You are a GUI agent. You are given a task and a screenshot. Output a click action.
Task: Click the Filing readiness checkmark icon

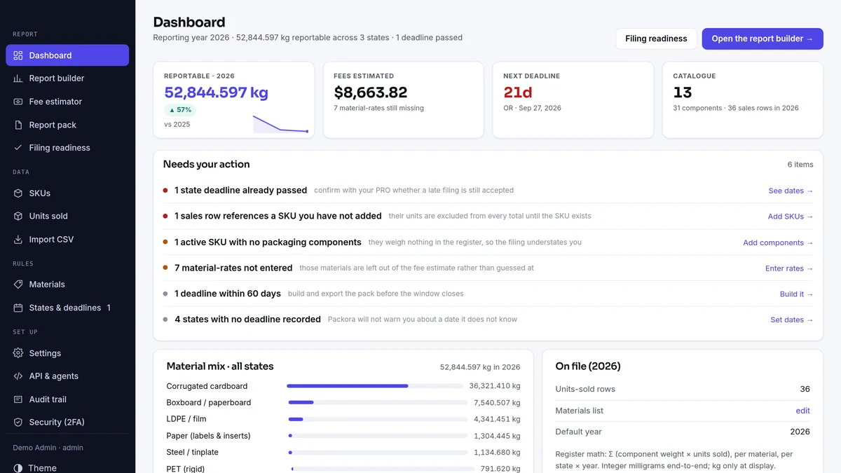click(x=18, y=148)
